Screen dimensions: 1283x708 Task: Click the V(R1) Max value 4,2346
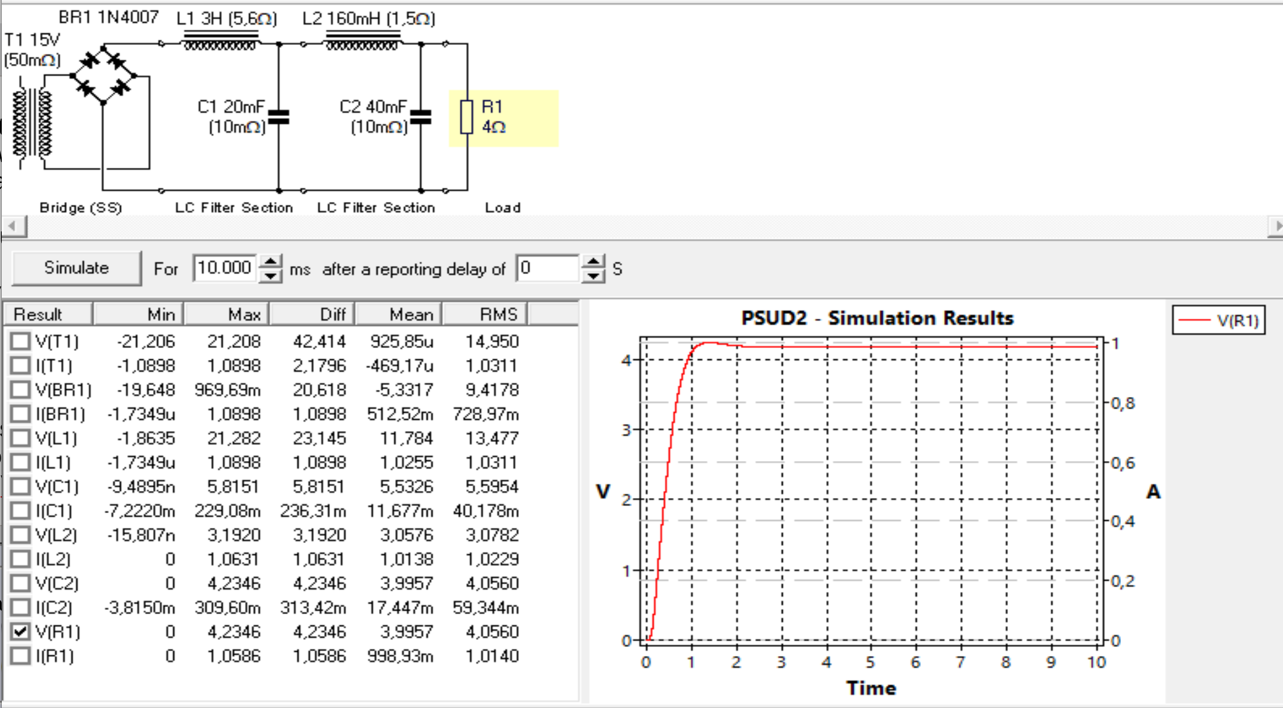coord(234,631)
